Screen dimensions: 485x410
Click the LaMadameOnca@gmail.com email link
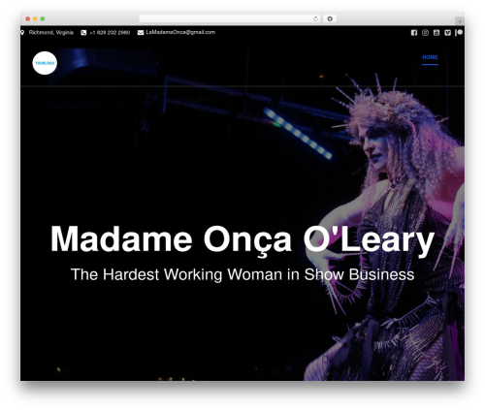[x=180, y=32]
